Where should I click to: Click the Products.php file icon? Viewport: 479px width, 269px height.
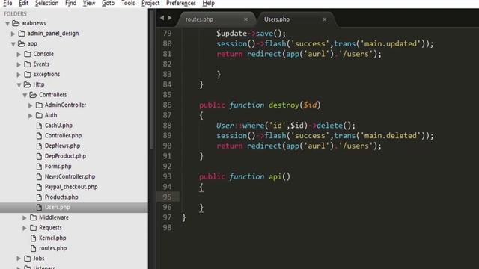(39, 197)
